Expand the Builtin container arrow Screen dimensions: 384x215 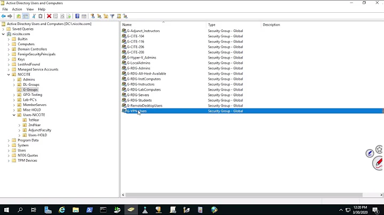[x=9, y=39]
